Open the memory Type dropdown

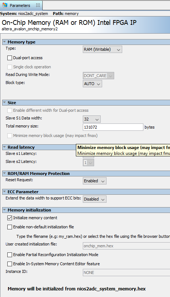point(102,49)
